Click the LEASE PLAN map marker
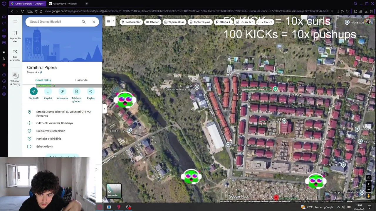Image resolution: width=376 pixels, height=211 pixels. tap(129, 130)
